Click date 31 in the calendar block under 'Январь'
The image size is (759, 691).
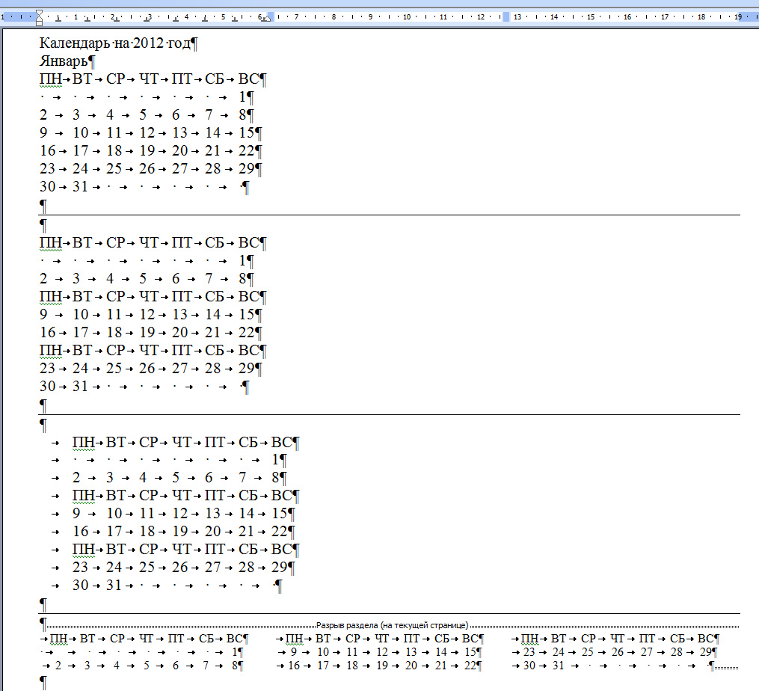[x=80, y=186]
